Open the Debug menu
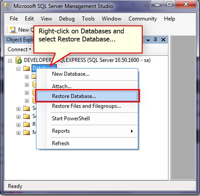Viewport: 200px width, 196px height. coord(67,19)
